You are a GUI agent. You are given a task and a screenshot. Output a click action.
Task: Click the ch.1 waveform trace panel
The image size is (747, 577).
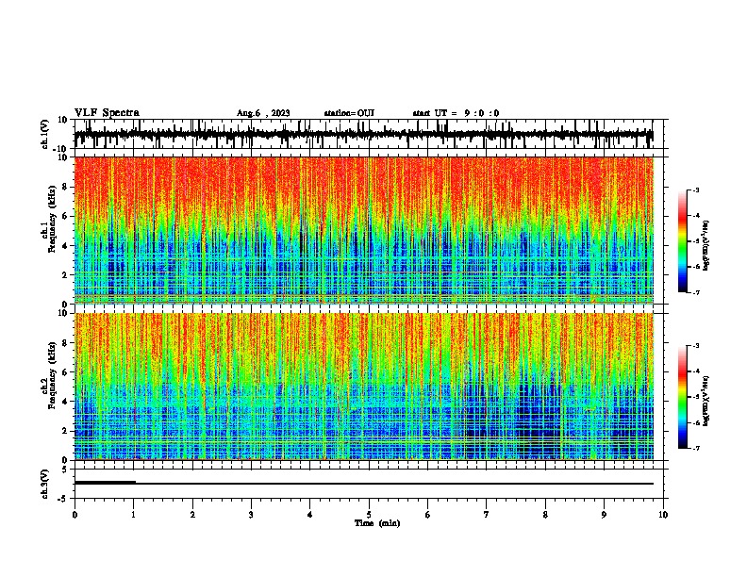point(368,134)
